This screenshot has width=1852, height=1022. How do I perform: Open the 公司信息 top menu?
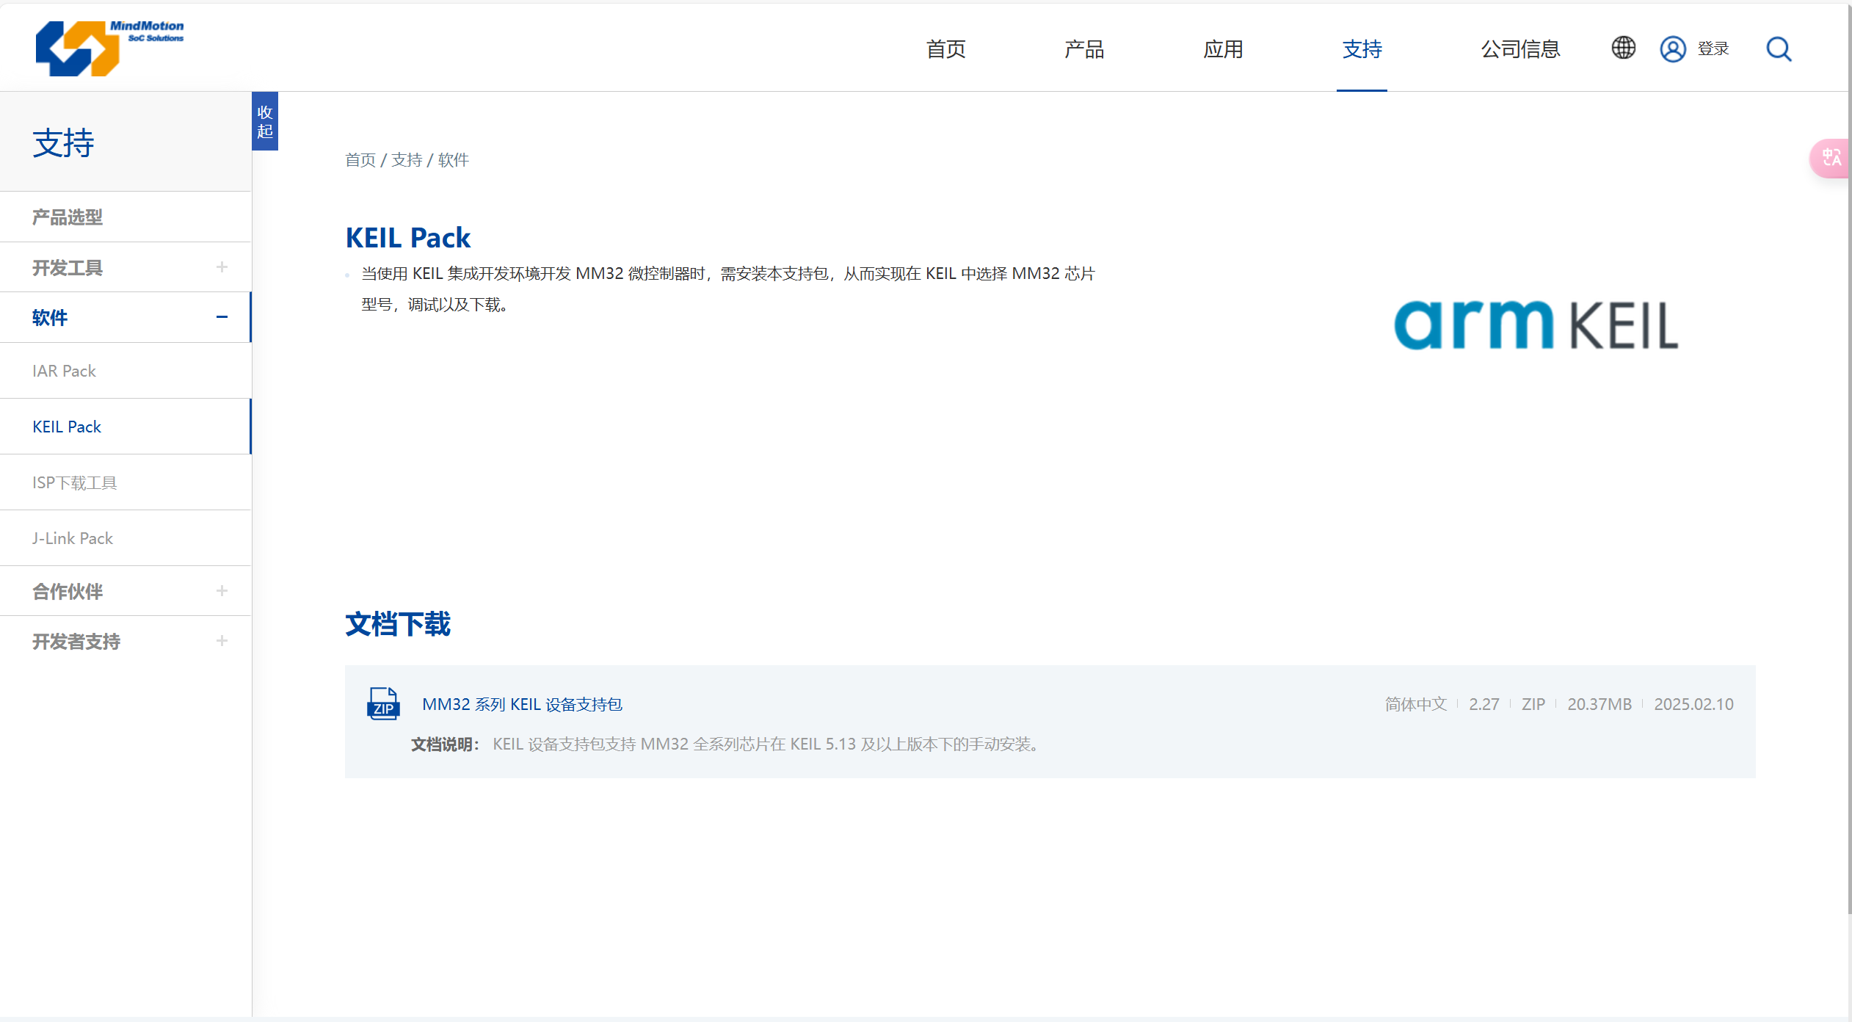[1520, 49]
